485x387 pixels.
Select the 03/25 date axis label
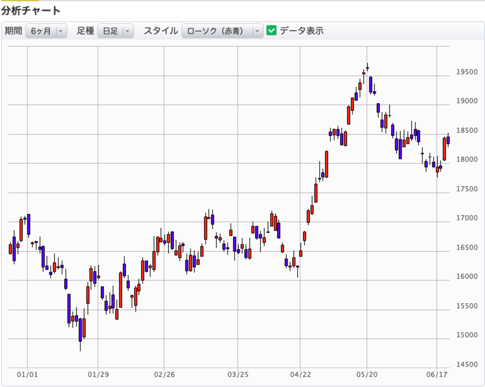click(238, 374)
